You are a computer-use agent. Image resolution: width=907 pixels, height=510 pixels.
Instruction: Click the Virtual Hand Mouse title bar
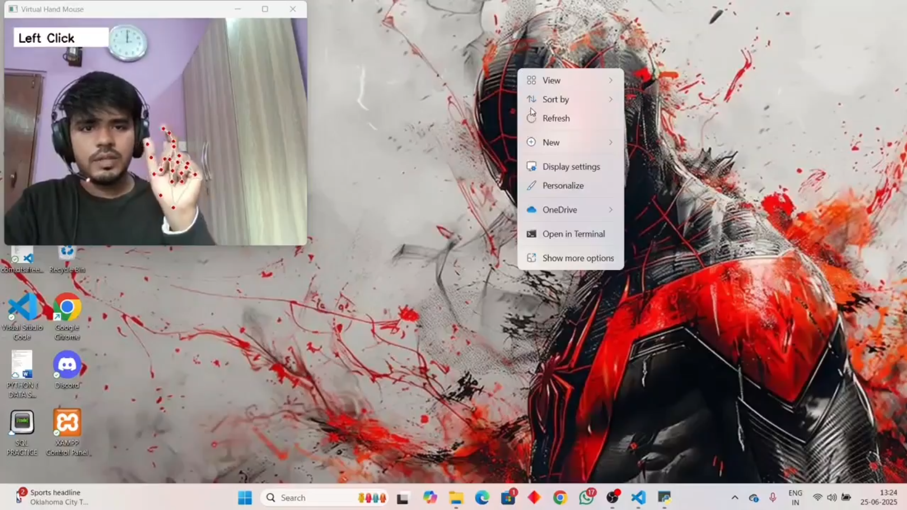click(x=156, y=9)
